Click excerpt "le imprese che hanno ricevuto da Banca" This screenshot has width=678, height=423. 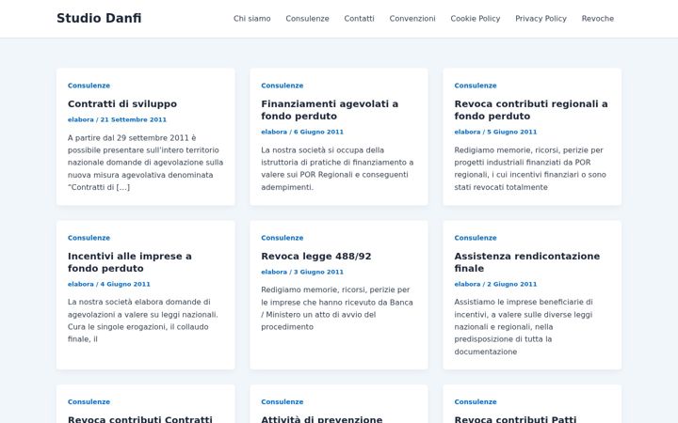(x=337, y=308)
